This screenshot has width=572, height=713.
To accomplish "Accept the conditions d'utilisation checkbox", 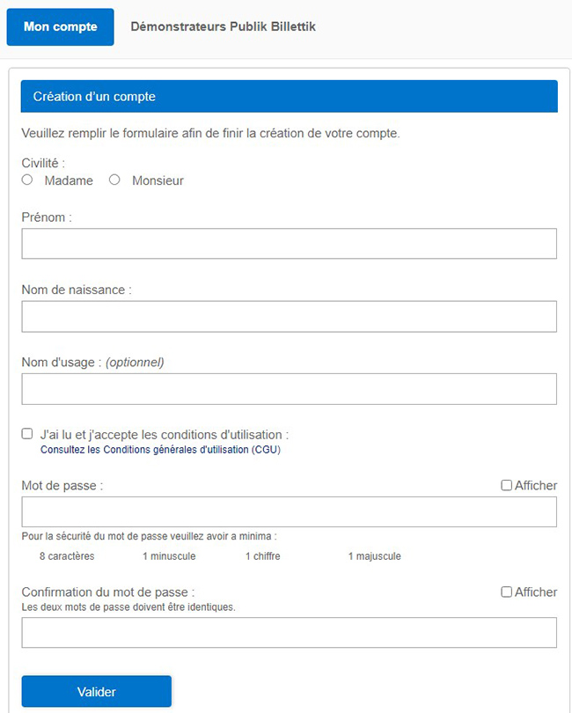I will [27, 434].
